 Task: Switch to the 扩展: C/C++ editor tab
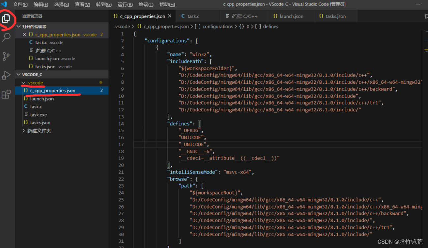(x=244, y=16)
